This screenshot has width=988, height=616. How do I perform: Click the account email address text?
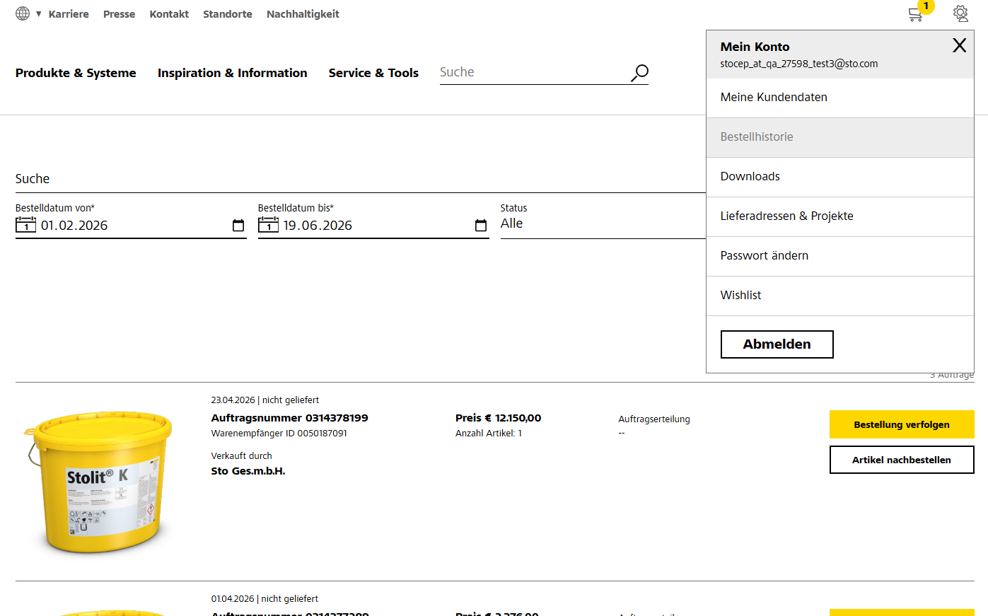(x=799, y=64)
